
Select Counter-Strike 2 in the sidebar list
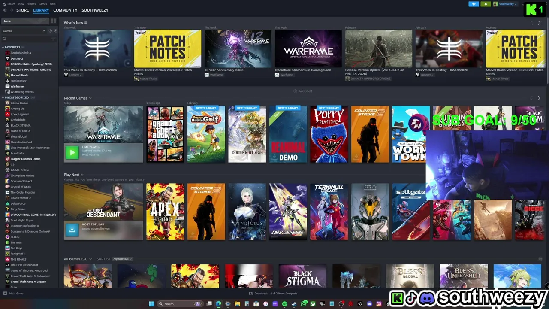point(21,181)
